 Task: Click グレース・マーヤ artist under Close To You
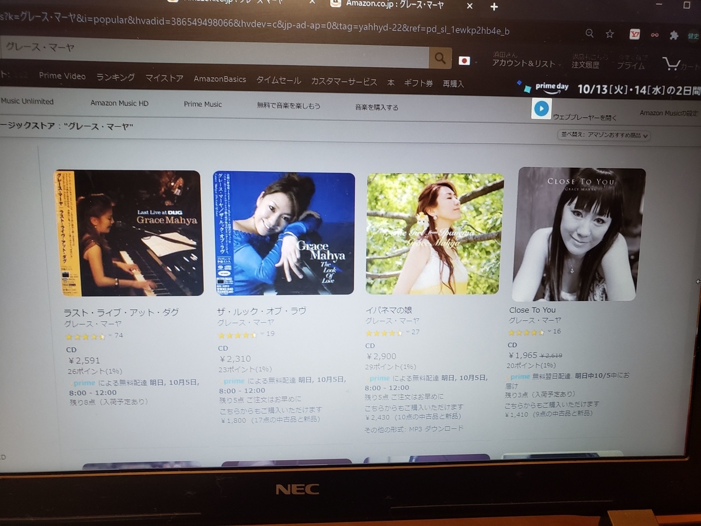pos(535,320)
